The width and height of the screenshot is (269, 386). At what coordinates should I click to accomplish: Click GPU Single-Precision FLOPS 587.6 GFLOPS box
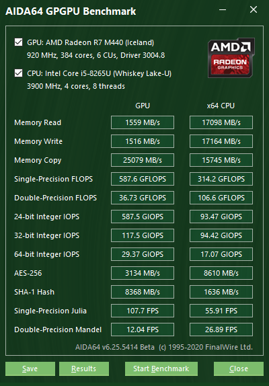[143, 179]
